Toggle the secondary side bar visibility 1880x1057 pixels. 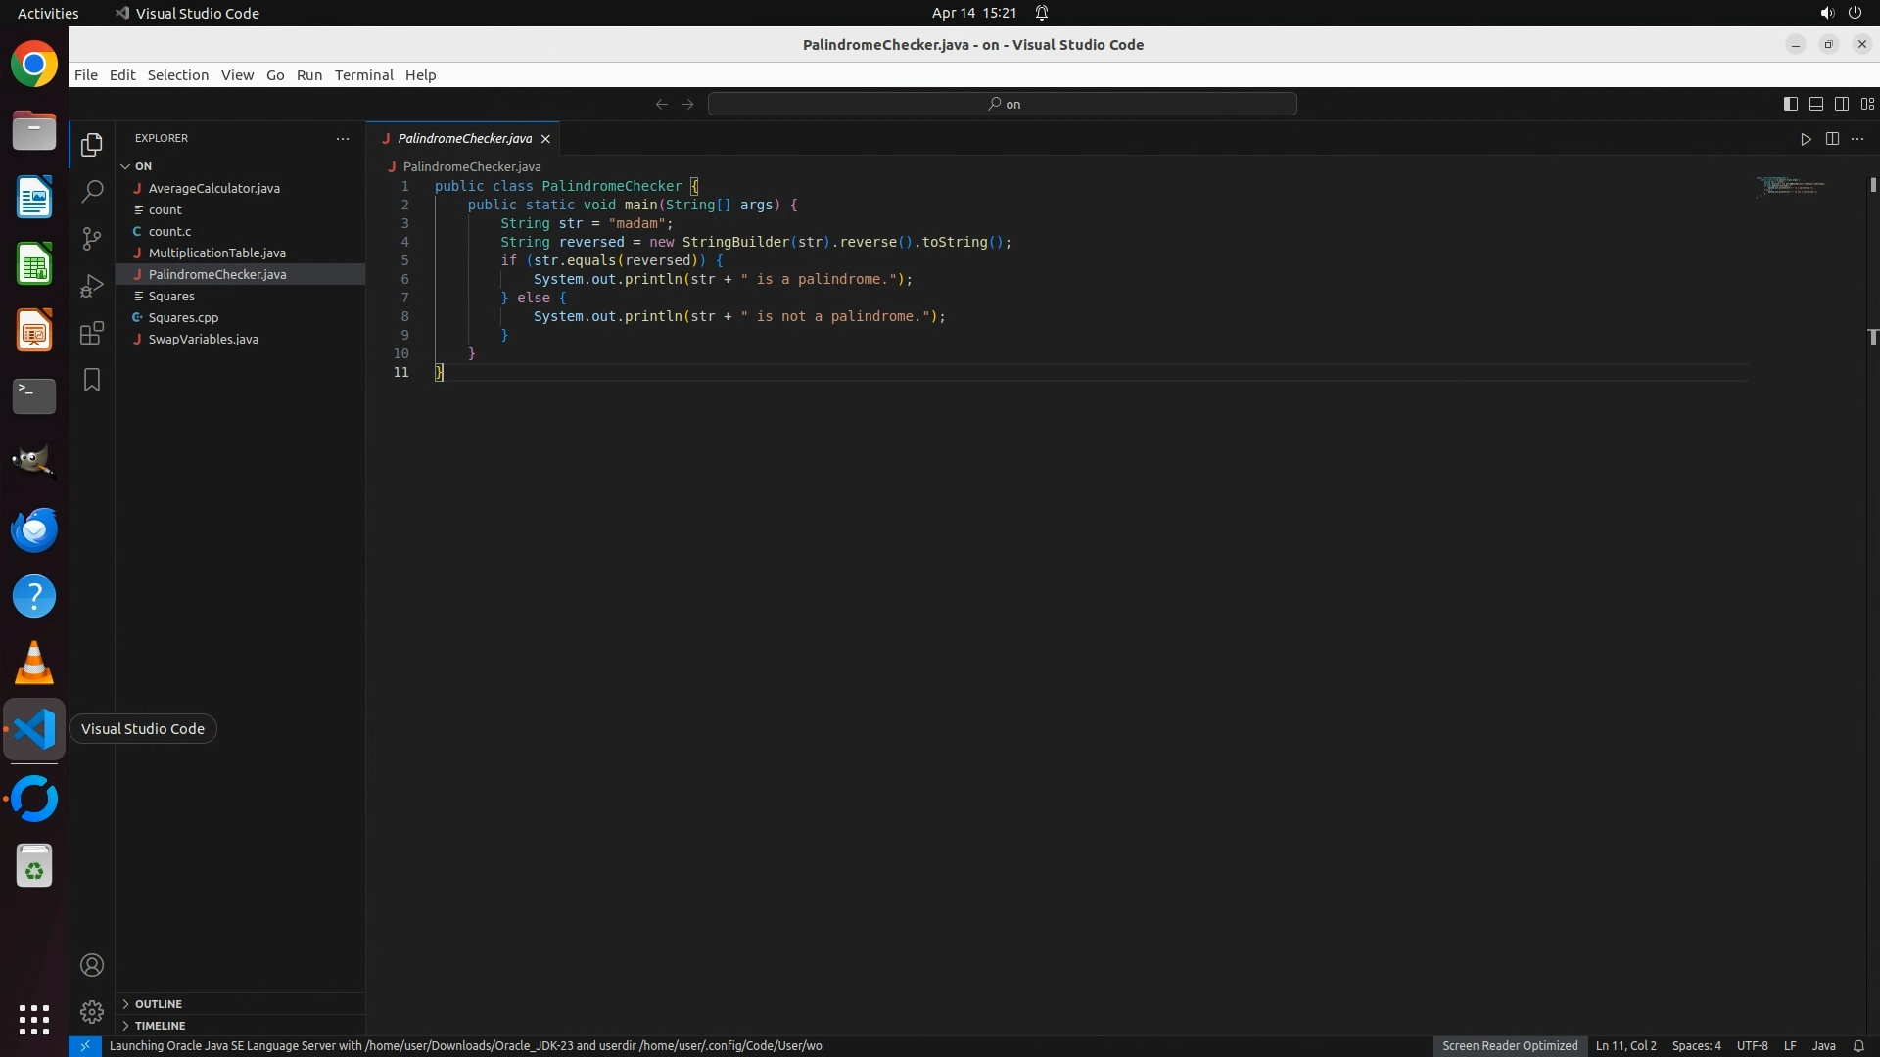1841,104
